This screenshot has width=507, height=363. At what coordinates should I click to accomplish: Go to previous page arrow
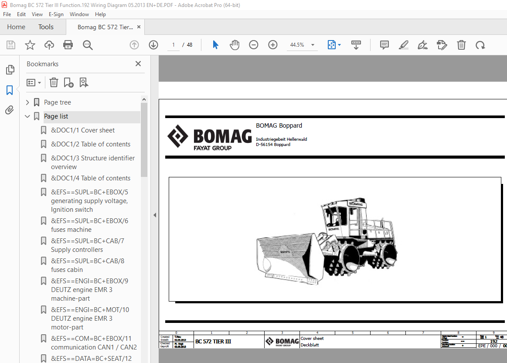[134, 45]
